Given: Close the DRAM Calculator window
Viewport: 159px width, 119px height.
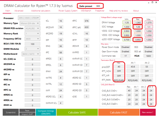Looking at the screenshot, I should [156, 2].
